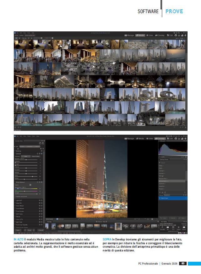Open the Group dropdown in the top Media window

tap(182, 38)
